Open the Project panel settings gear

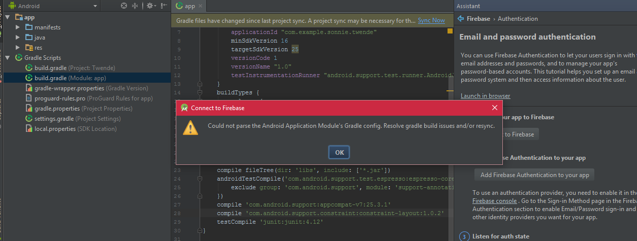coord(150,6)
